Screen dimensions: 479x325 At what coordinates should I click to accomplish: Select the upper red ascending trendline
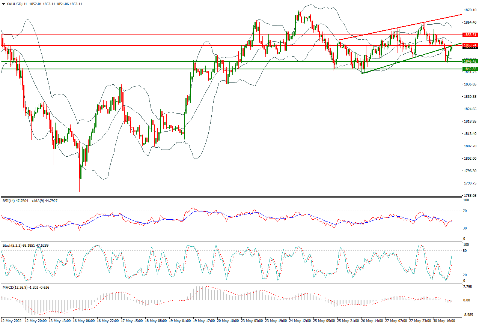[x=400, y=27]
